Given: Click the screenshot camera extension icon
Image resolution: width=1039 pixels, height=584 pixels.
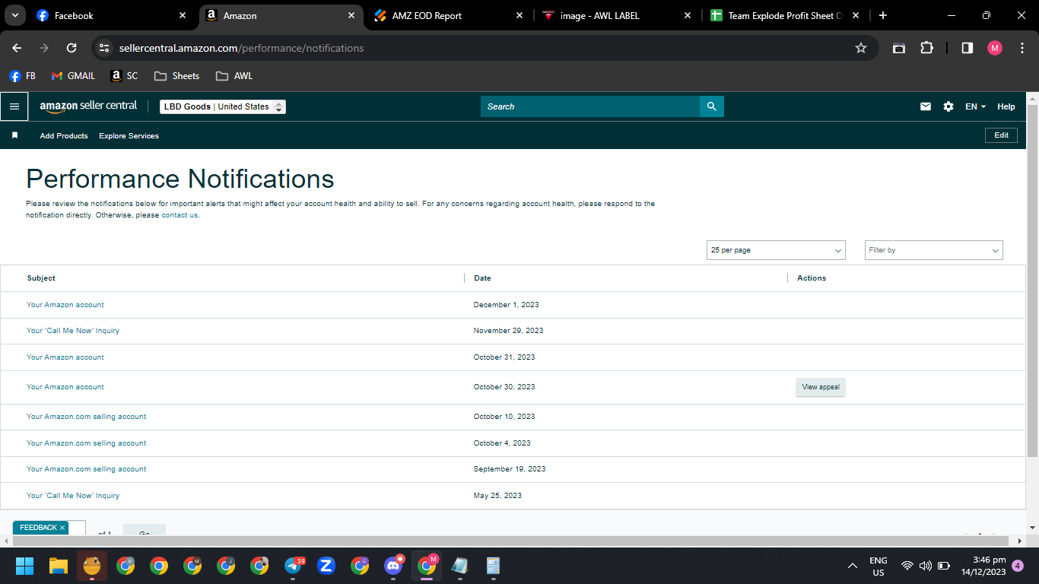Looking at the screenshot, I should 899,48.
